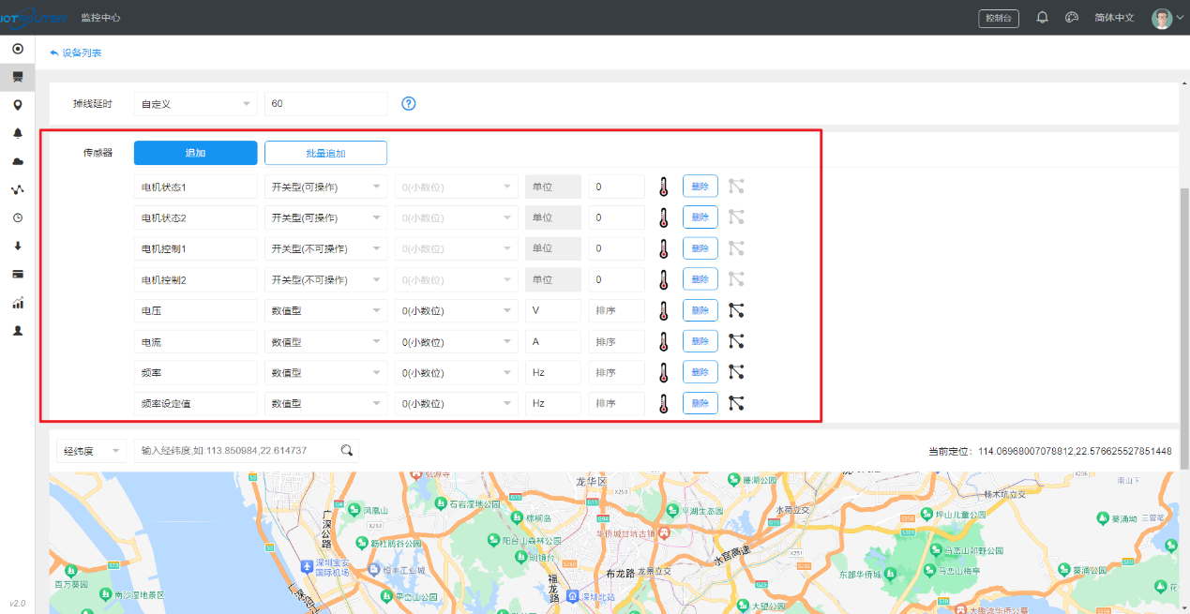Open the type dropdown for 电机状态1

coord(325,187)
